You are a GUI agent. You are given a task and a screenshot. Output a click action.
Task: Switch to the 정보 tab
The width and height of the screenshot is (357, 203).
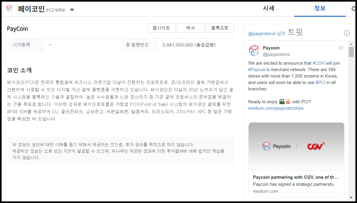[320, 8]
